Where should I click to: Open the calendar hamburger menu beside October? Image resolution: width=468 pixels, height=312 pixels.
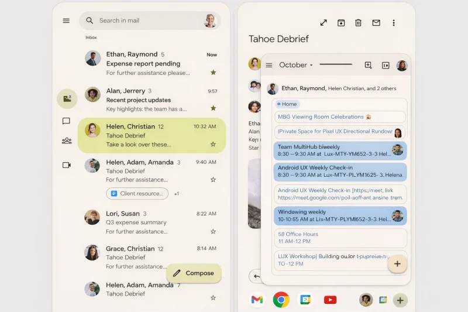pyautogui.click(x=269, y=65)
